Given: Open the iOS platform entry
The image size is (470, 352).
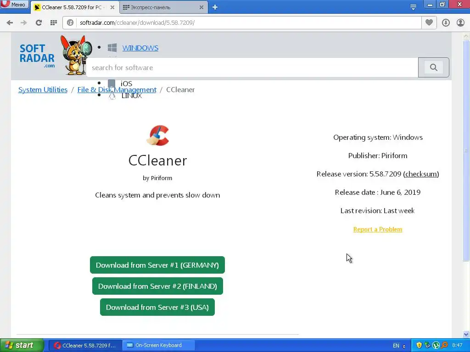Looking at the screenshot, I should (126, 83).
